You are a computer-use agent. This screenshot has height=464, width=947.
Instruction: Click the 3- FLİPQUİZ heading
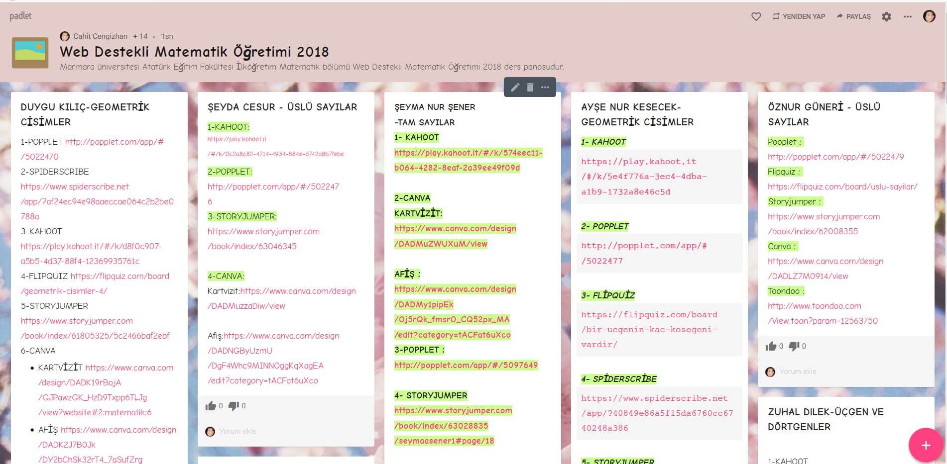[x=608, y=295]
